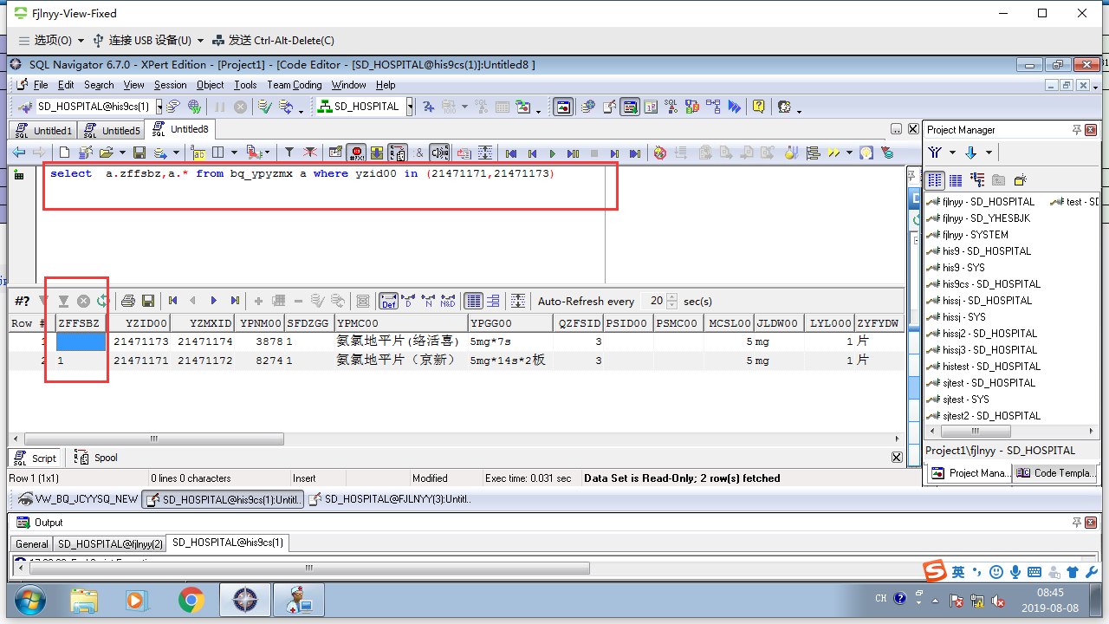Click the skip-to-start execution icon
The image size is (1109, 624).
point(511,153)
